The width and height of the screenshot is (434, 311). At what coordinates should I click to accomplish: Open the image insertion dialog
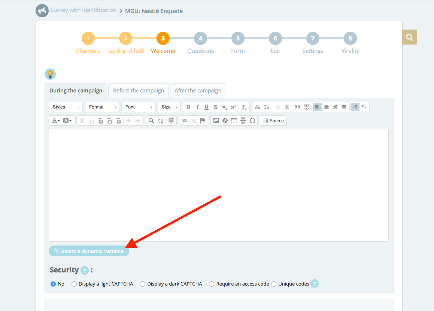(x=216, y=121)
